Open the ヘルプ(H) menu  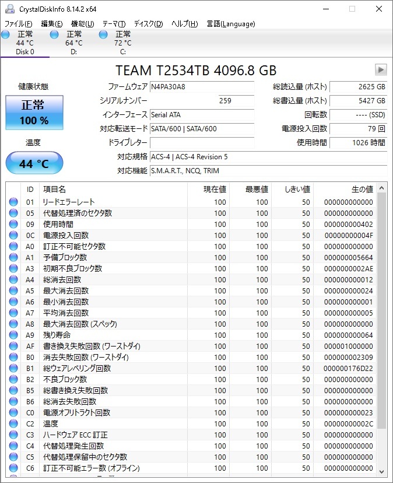(x=184, y=24)
